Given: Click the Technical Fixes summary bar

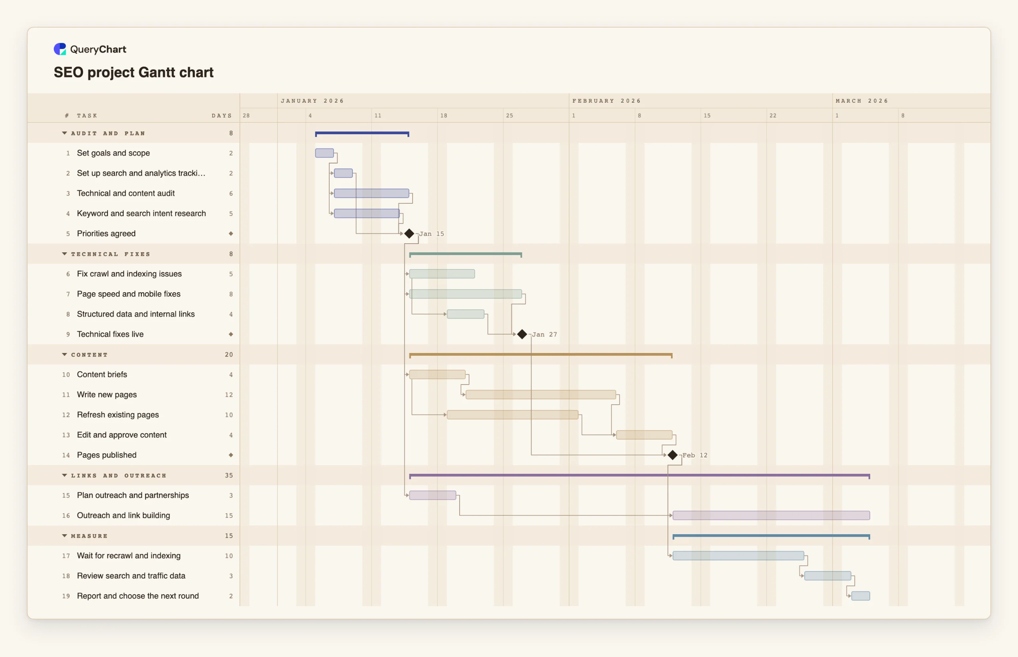Looking at the screenshot, I should pyautogui.click(x=466, y=255).
